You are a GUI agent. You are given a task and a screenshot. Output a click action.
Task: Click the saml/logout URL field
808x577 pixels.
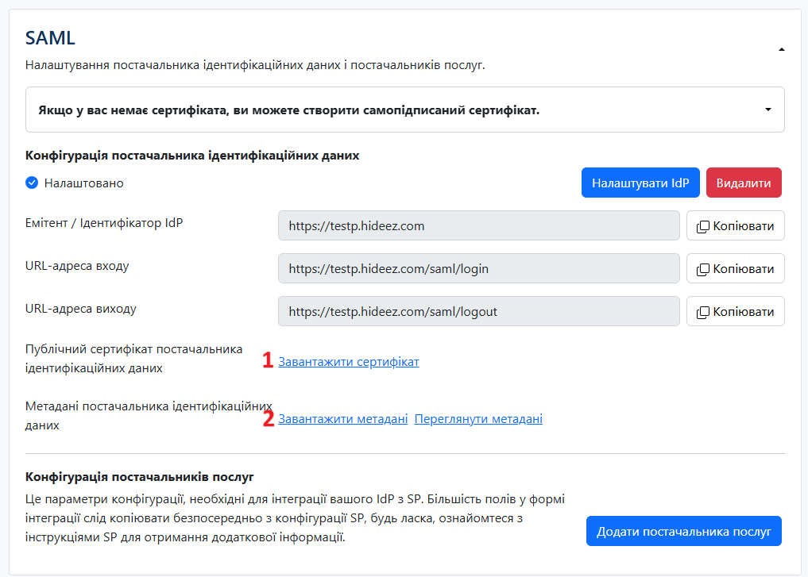pyautogui.click(x=478, y=311)
